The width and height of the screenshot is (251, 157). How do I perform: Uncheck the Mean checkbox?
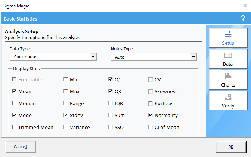(x=15, y=91)
